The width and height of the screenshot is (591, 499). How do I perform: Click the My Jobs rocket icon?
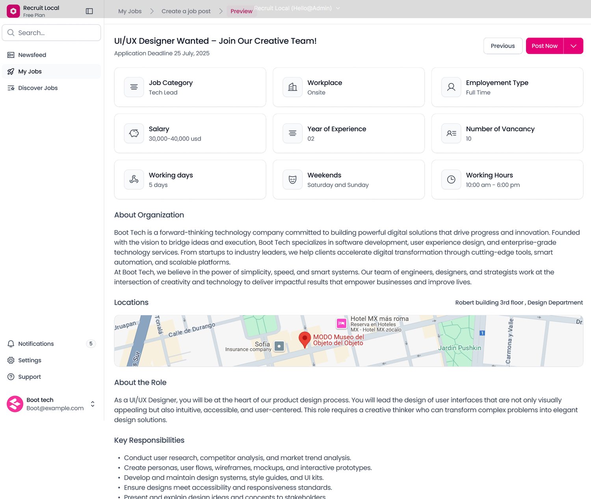pos(11,72)
